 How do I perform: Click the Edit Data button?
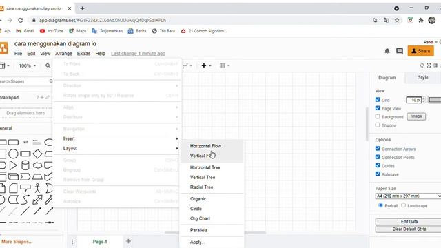pyautogui.click(x=409, y=222)
